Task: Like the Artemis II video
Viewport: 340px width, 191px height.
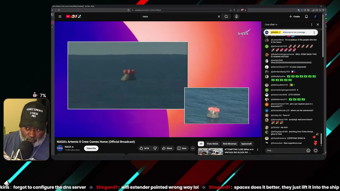Action: [144, 148]
